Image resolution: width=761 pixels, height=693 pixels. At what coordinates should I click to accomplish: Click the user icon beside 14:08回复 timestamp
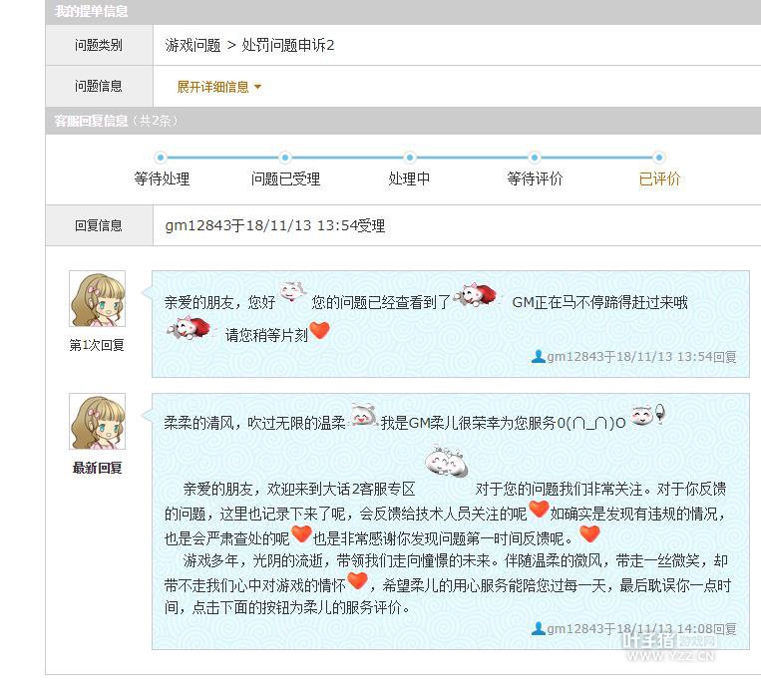pos(538,629)
